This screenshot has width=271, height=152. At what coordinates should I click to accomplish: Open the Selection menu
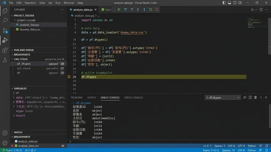(30, 3)
